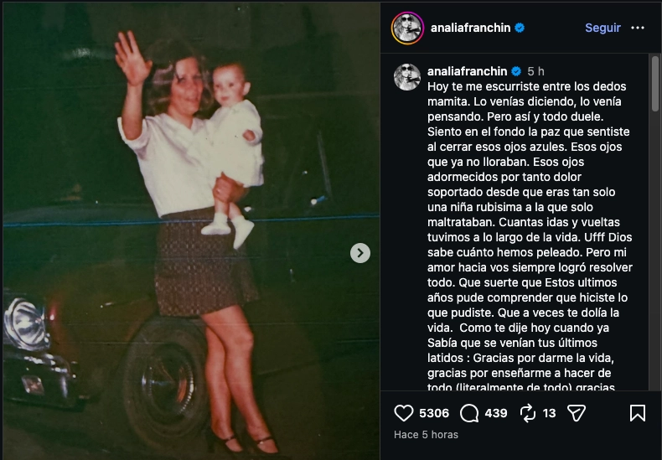Viewport: 662px width, 460px height.
Task: Save the post with the bookmark icon
Action: (638, 413)
